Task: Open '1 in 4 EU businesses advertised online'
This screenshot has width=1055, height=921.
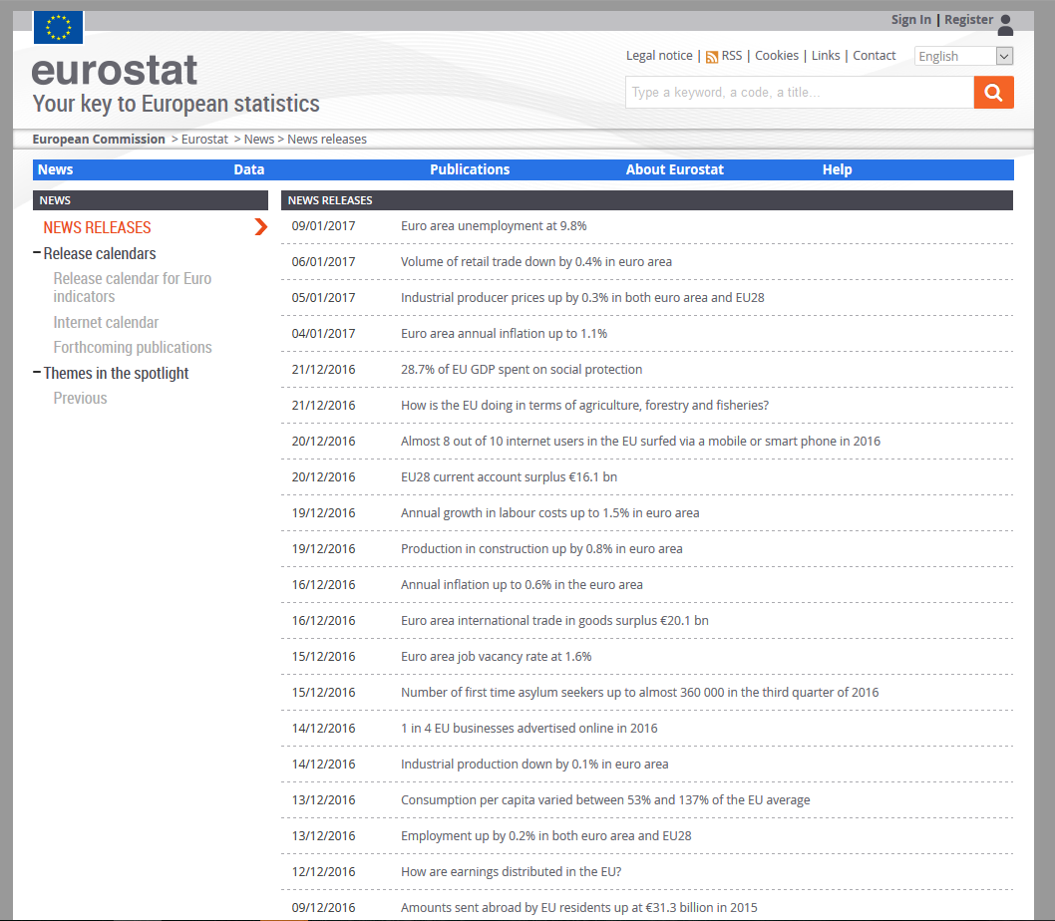Action: pyautogui.click(x=528, y=728)
